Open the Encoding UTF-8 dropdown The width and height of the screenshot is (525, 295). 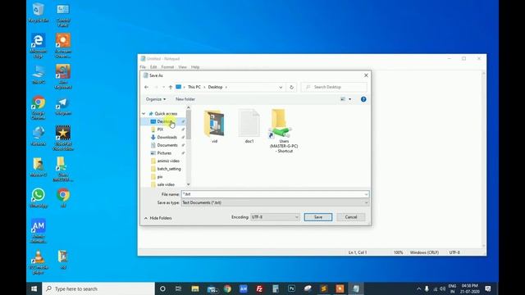[x=275, y=217]
